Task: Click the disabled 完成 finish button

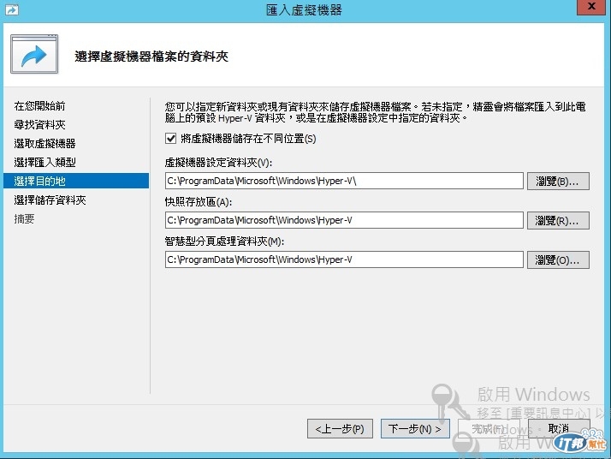Action: point(489,429)
